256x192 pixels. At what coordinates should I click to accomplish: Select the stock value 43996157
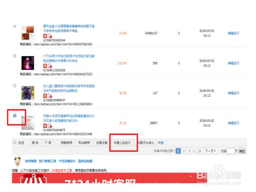point(151,33)
